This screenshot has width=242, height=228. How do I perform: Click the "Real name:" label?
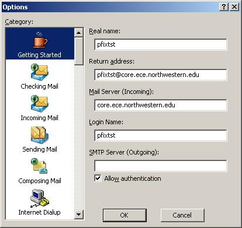(x=105, y=31)
